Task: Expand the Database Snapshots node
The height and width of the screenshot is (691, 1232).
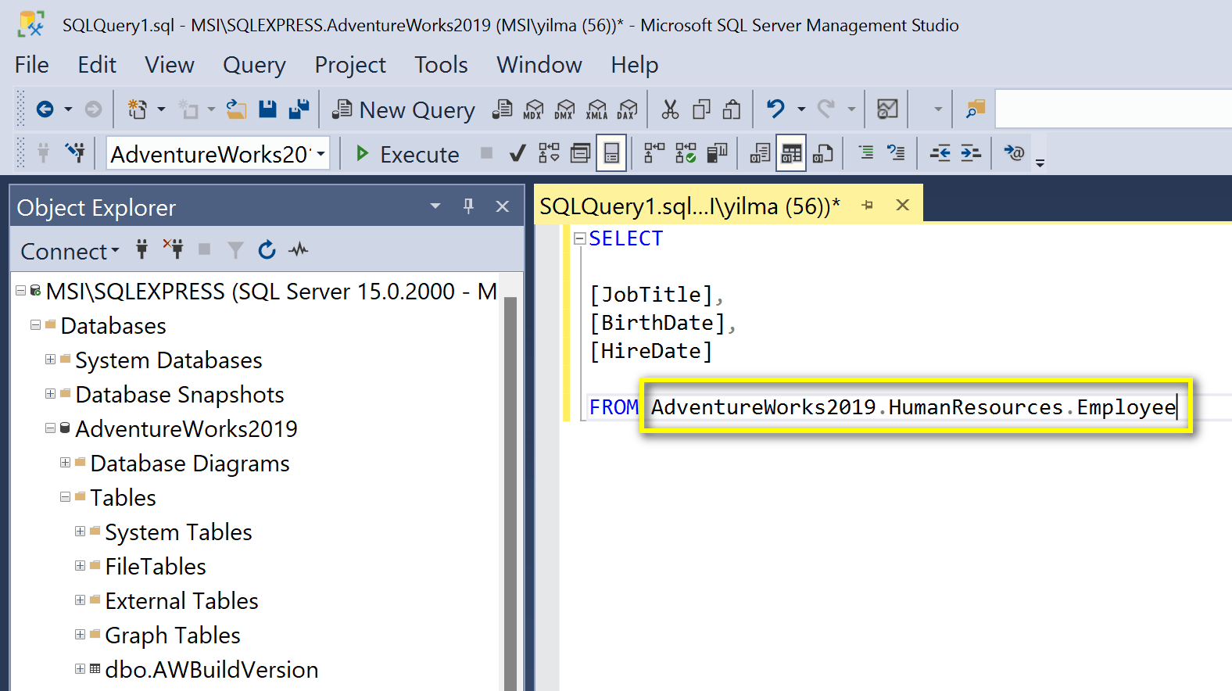Action: pos(50,394)
